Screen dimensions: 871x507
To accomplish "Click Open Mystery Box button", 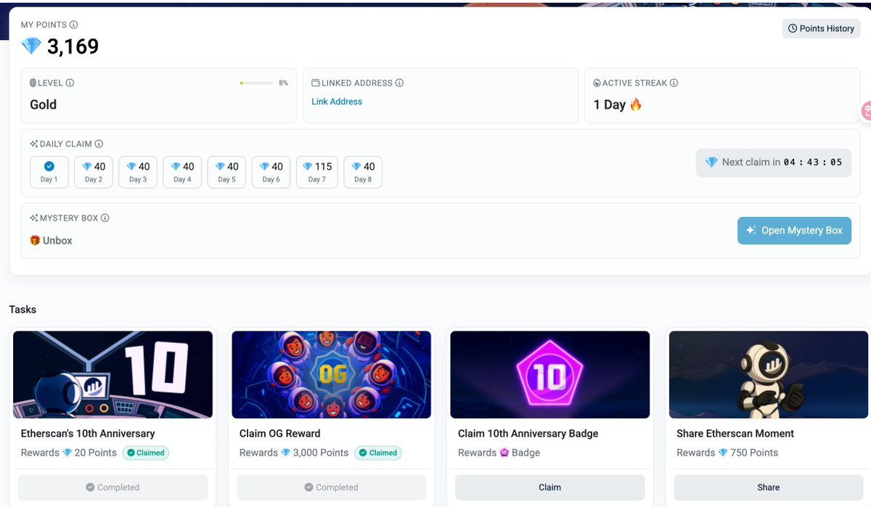I will (x=794, y=230).
